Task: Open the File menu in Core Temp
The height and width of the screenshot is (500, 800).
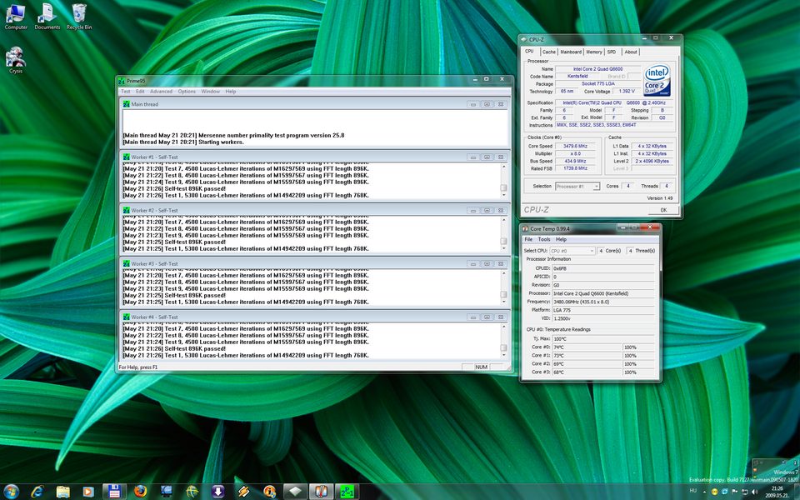Action: [x=528, y=239]
